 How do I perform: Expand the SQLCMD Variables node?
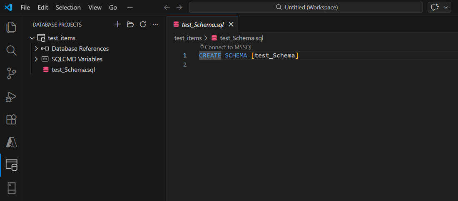coord(36,59)
